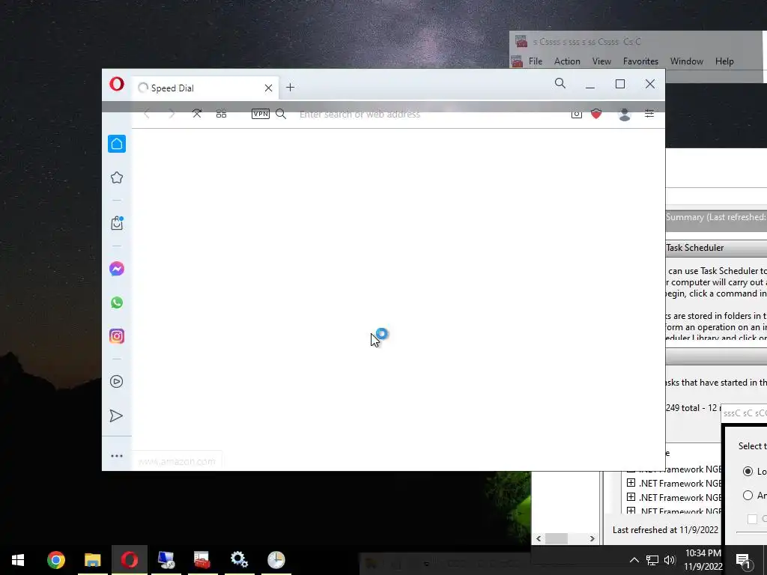Open network status tray icon
The height and width of the screenshot is (575, 767).
click(x=652, y=560)
